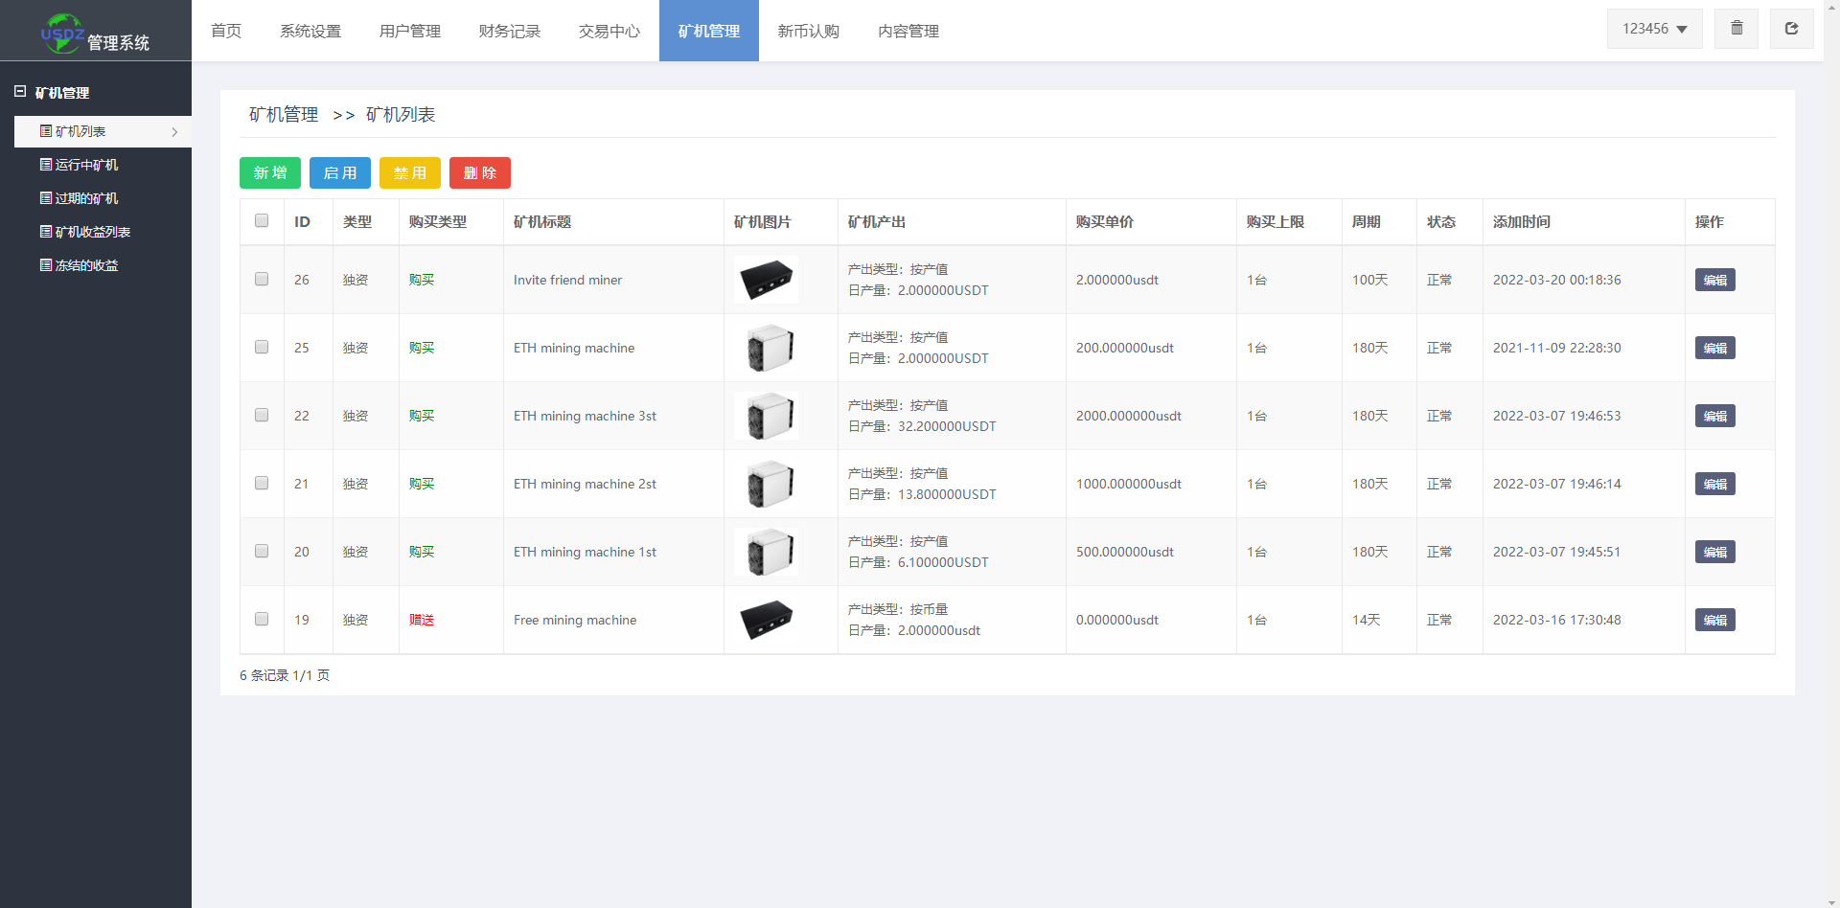Click the 冻结的收益 sidebar list icon
The height and width of the screenshot is (908, 1840).
click(x=45, y=265)
